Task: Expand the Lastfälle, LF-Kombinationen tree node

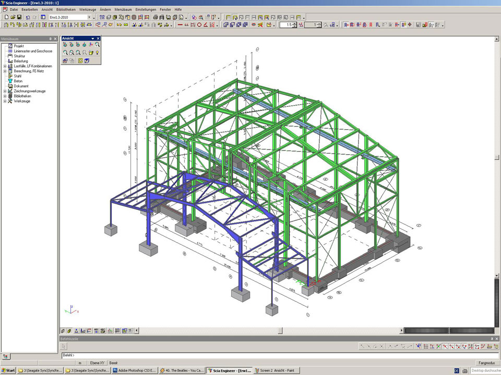Action: 5,66
